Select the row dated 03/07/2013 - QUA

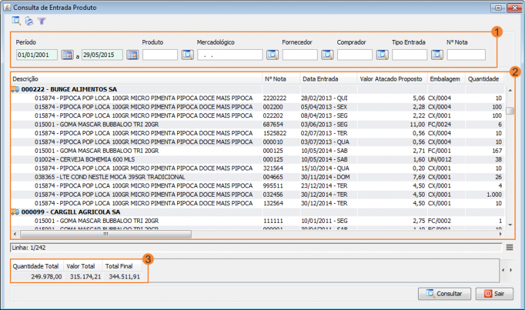click(x=257, y=142)
